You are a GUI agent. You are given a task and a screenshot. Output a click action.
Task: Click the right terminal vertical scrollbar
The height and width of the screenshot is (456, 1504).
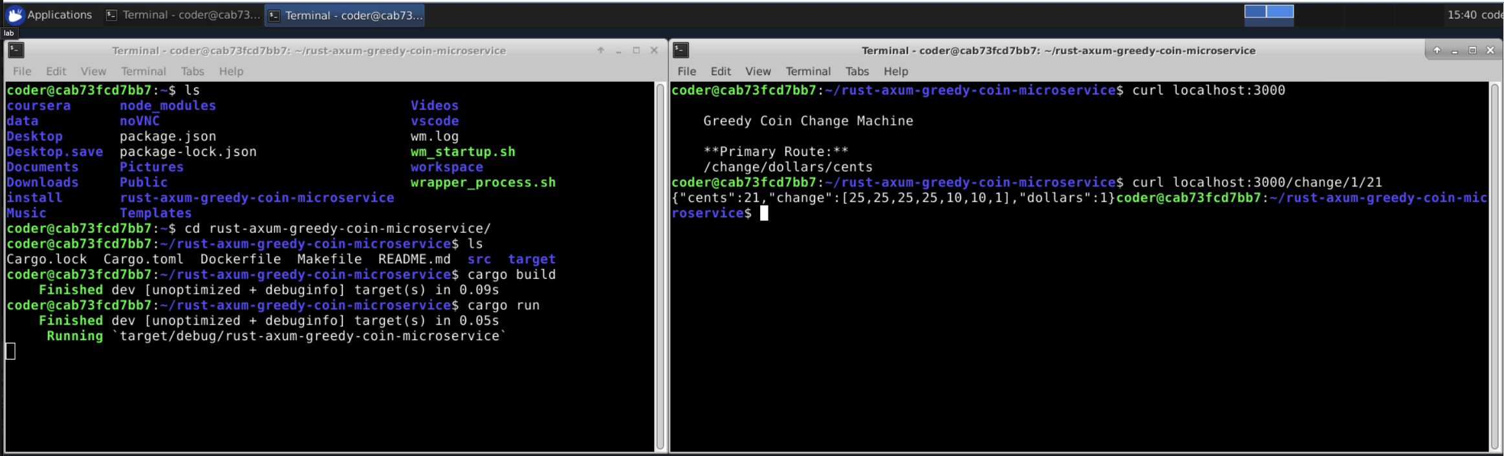coord(1495,266)
